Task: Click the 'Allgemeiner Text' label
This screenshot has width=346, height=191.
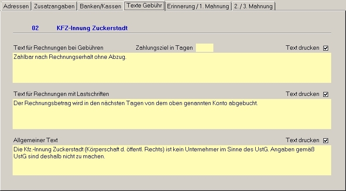Action: pos(36,140)
